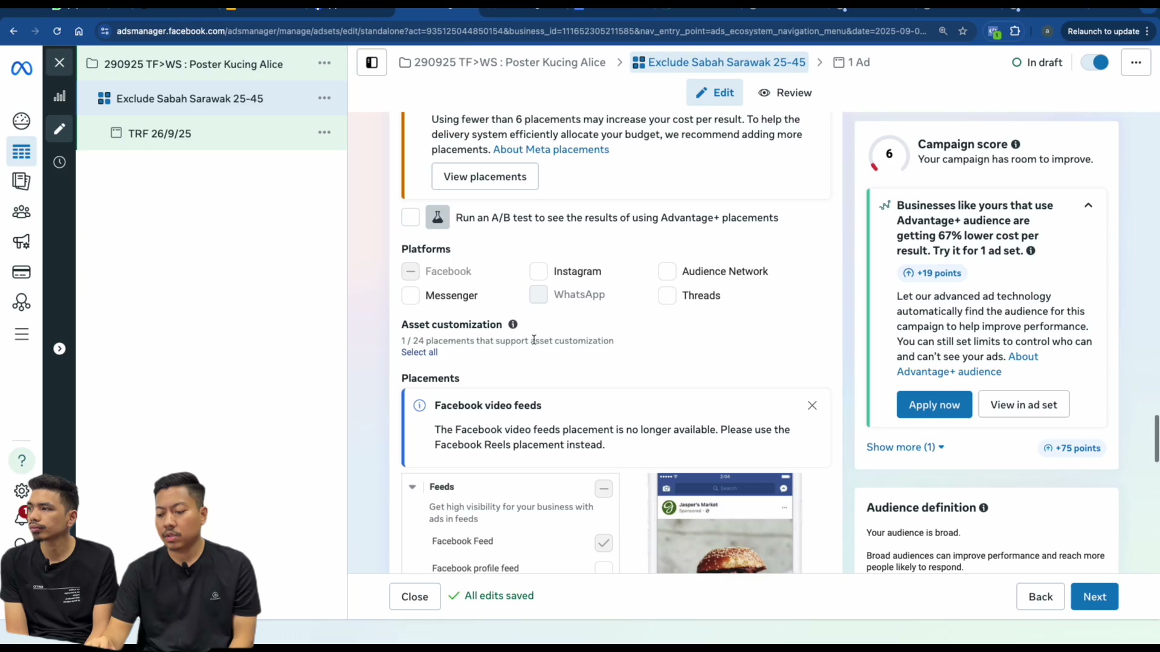Screen dimensions: 1160x652
Task: Open the Meta logo home
Action: (x=21, y=69)
